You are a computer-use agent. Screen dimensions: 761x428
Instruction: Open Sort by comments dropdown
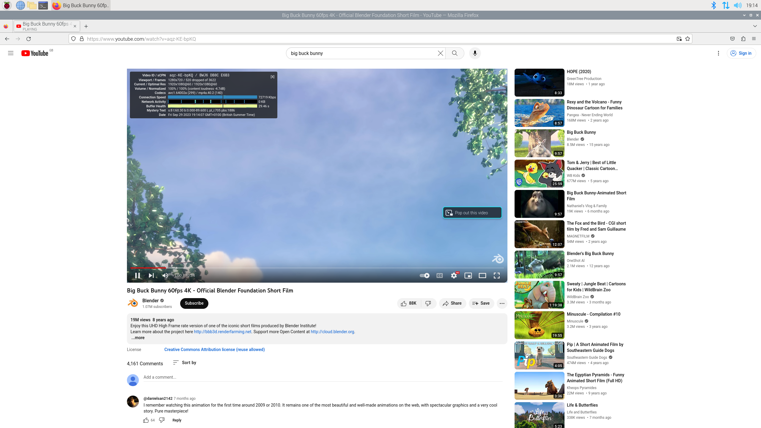(185, 363)
